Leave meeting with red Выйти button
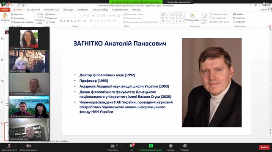Image resolution: width=272 pixels, height=152 pixels. pos(264,147)
